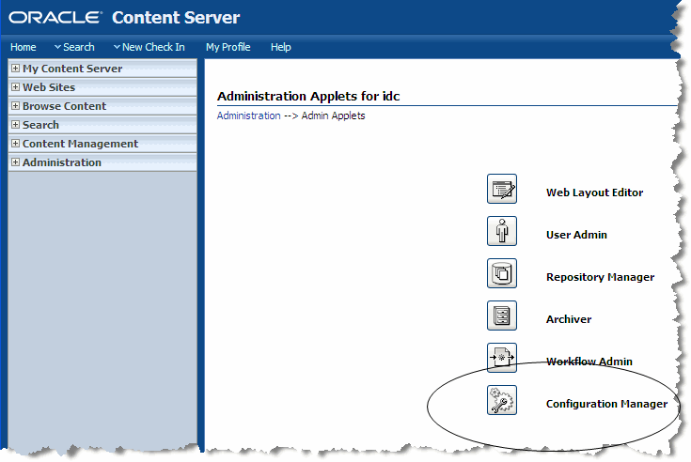Launch the Configuration Manager wrench icon
Image resolution: width=691 pixels, height=462 pixels.
pos(501,400)
